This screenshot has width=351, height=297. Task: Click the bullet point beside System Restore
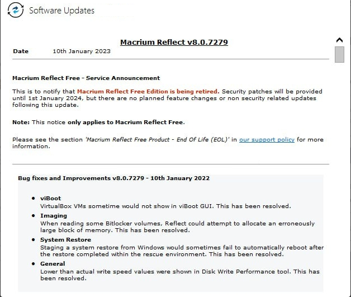point(33,241)
